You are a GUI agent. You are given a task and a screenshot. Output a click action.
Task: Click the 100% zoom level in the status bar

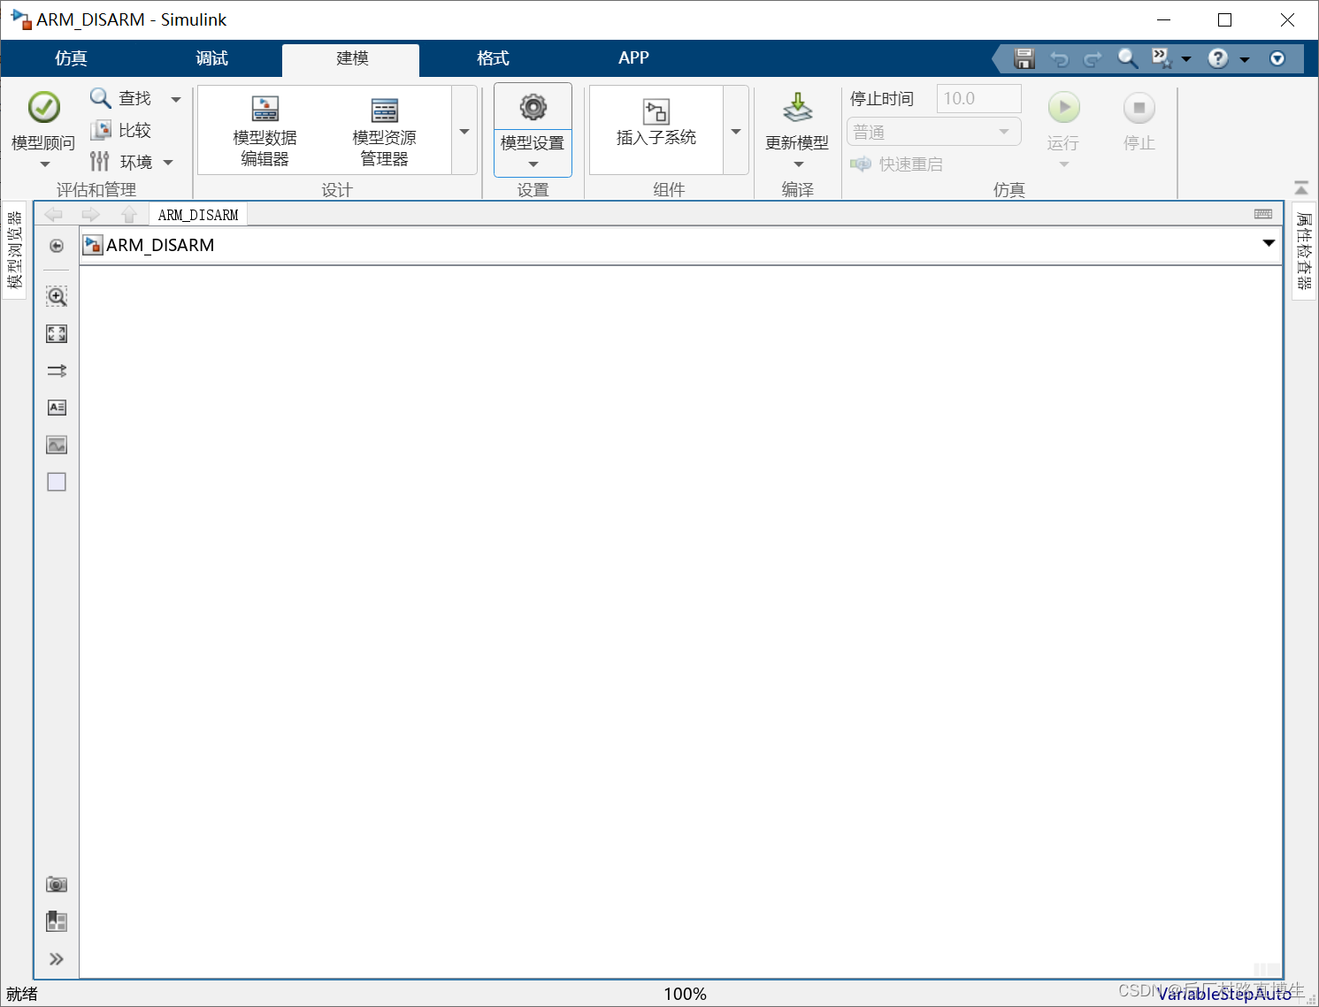click(x=686, y=994)
